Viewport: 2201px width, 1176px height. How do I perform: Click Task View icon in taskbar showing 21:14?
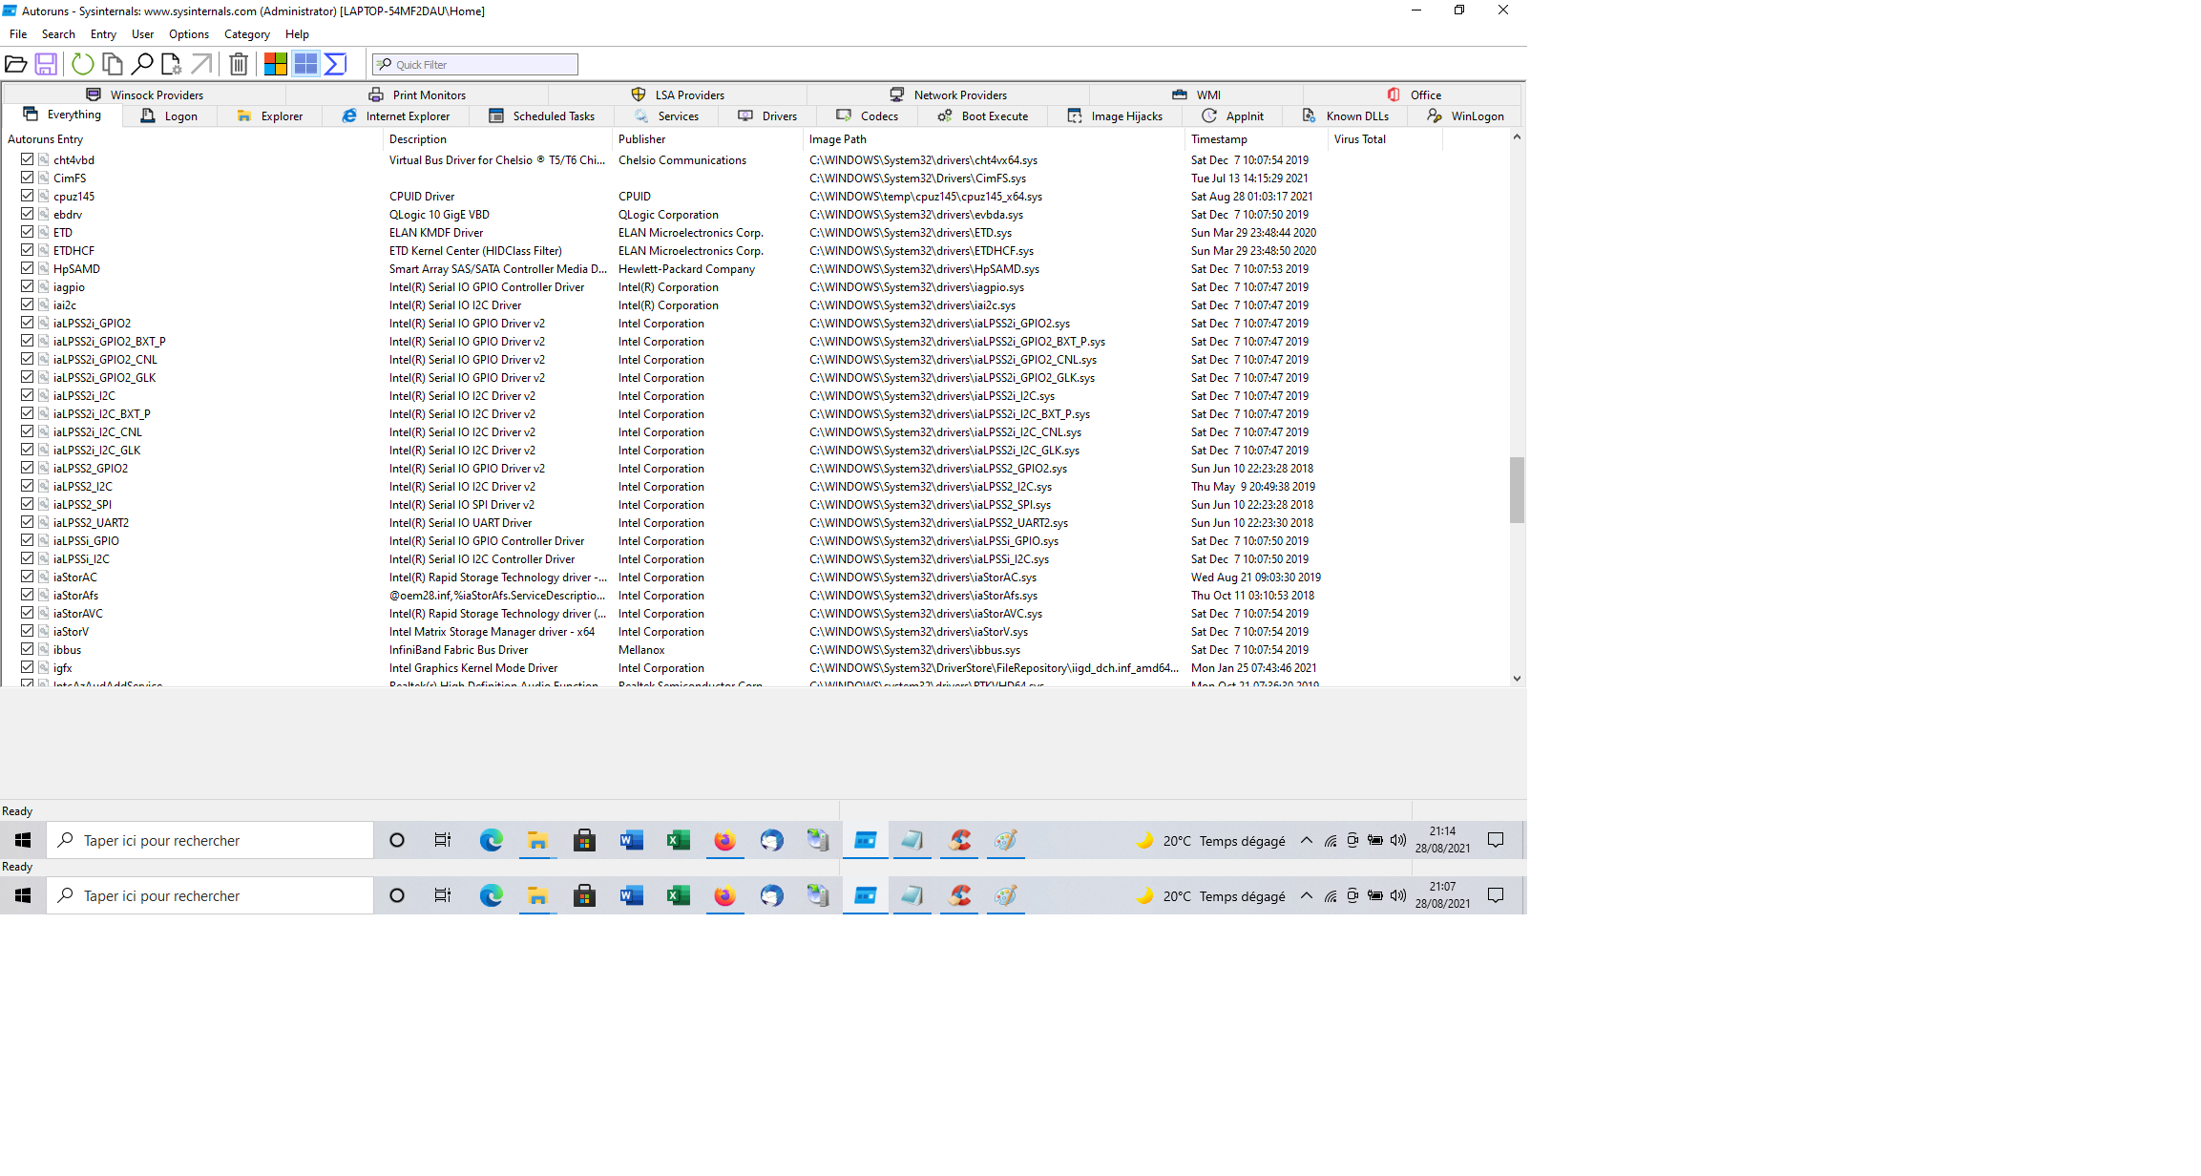coord(443,840)
